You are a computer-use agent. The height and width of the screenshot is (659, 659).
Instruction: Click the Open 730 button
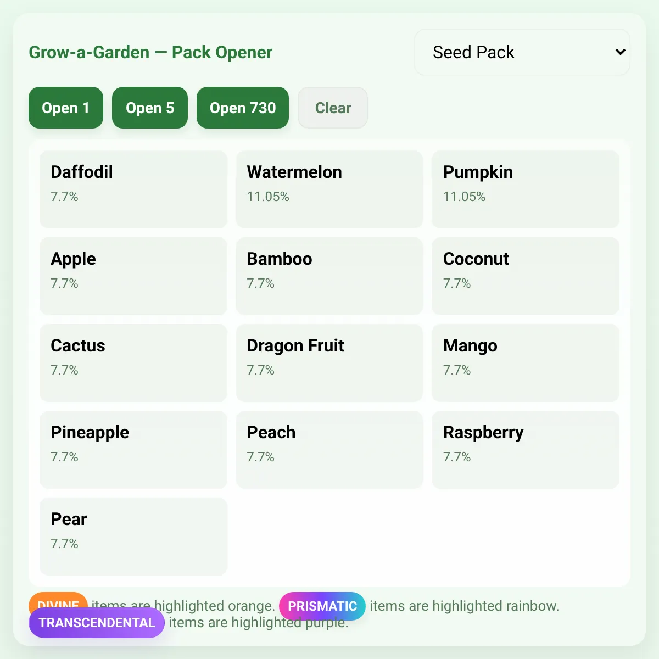click(x=243, y=108)
